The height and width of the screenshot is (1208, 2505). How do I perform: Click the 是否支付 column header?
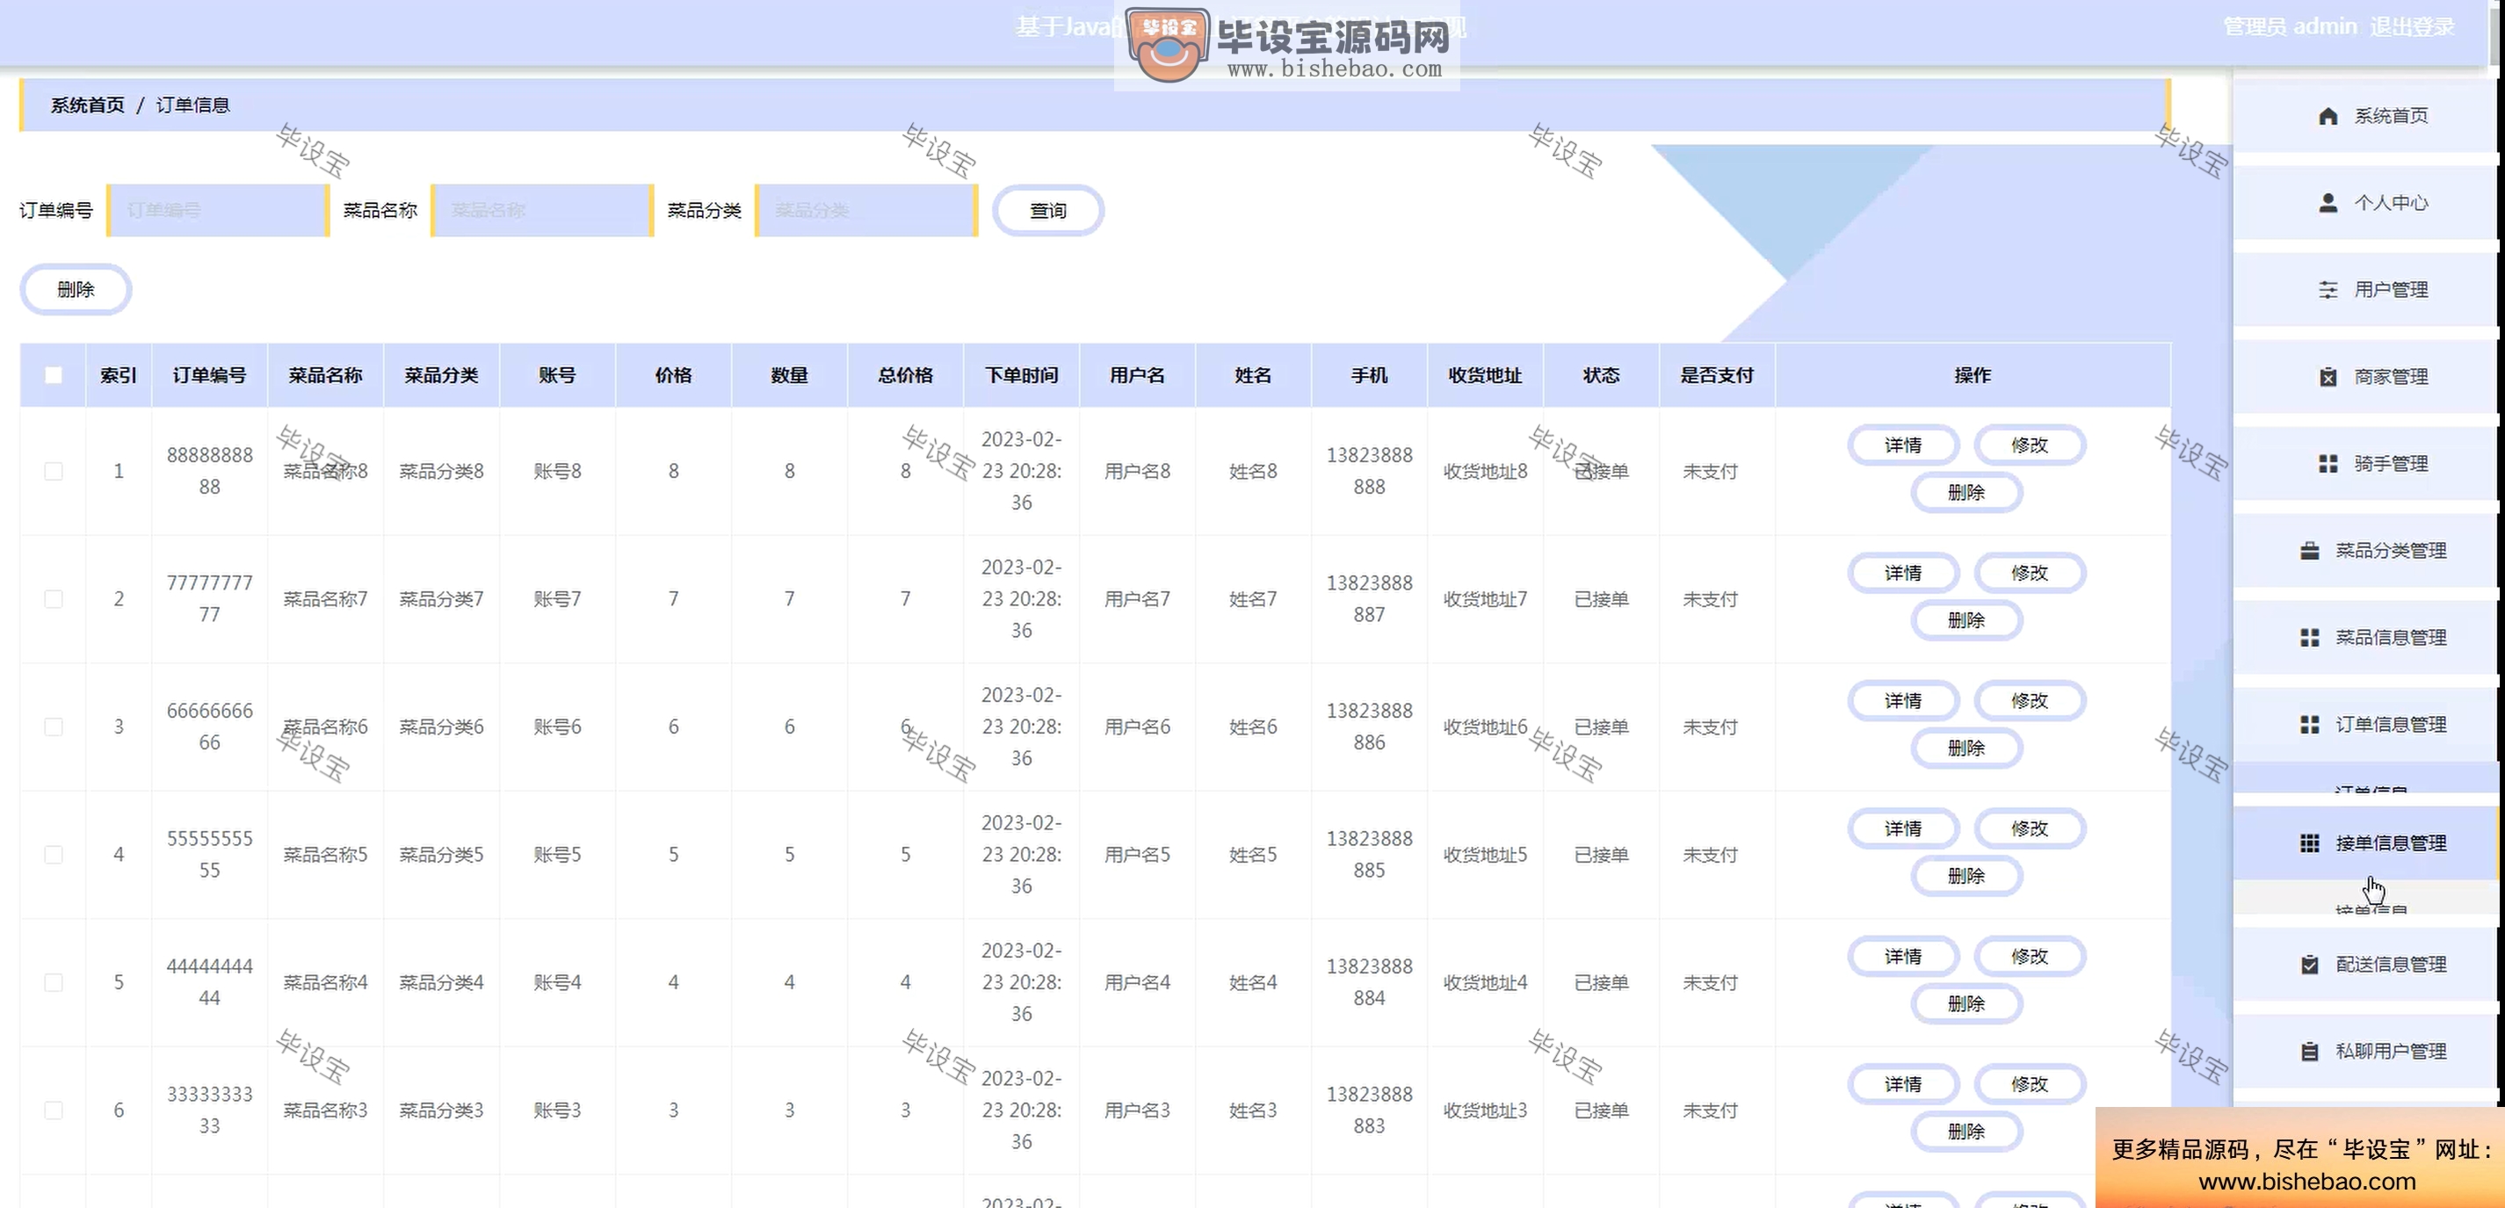click(1716, 375)
